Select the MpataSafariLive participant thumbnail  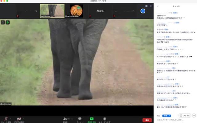coord(76,11)
